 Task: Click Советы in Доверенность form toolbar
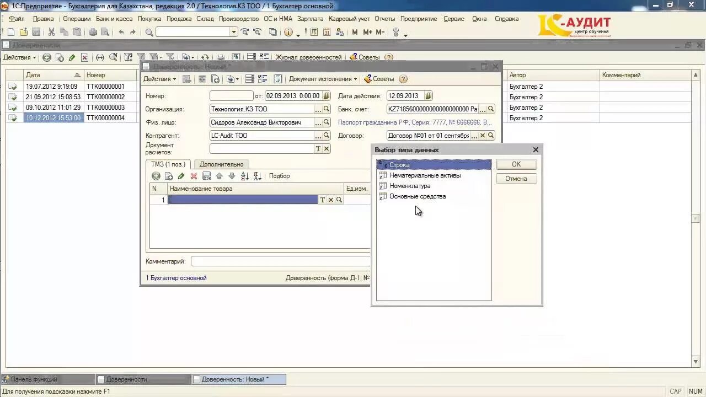379,79
